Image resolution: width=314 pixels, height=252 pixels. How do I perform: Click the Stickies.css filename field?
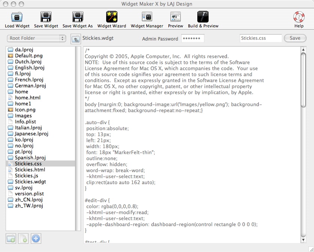tap(261, 38)
